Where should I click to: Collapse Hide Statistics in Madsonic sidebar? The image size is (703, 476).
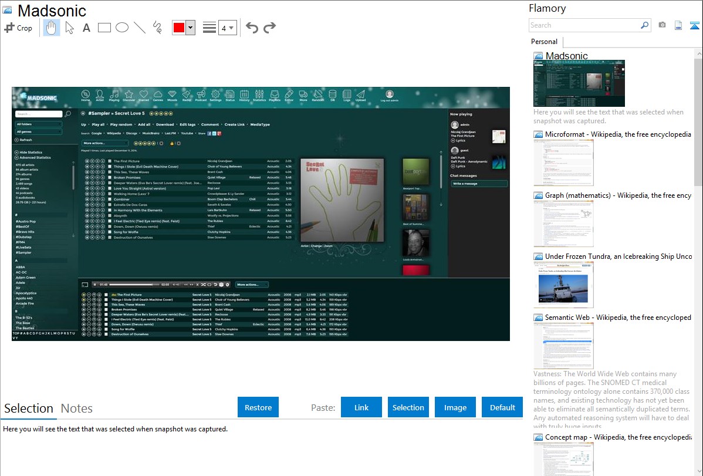tap(28, 153)
